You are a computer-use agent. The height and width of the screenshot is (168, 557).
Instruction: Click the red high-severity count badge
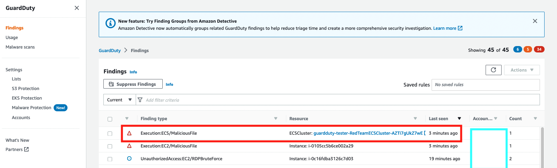tap(539, 50)
